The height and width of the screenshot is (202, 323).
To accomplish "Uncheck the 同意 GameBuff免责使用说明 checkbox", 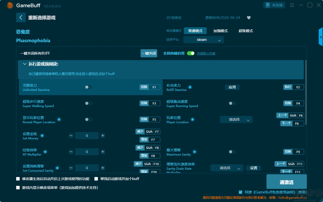I will coord(240,192).
